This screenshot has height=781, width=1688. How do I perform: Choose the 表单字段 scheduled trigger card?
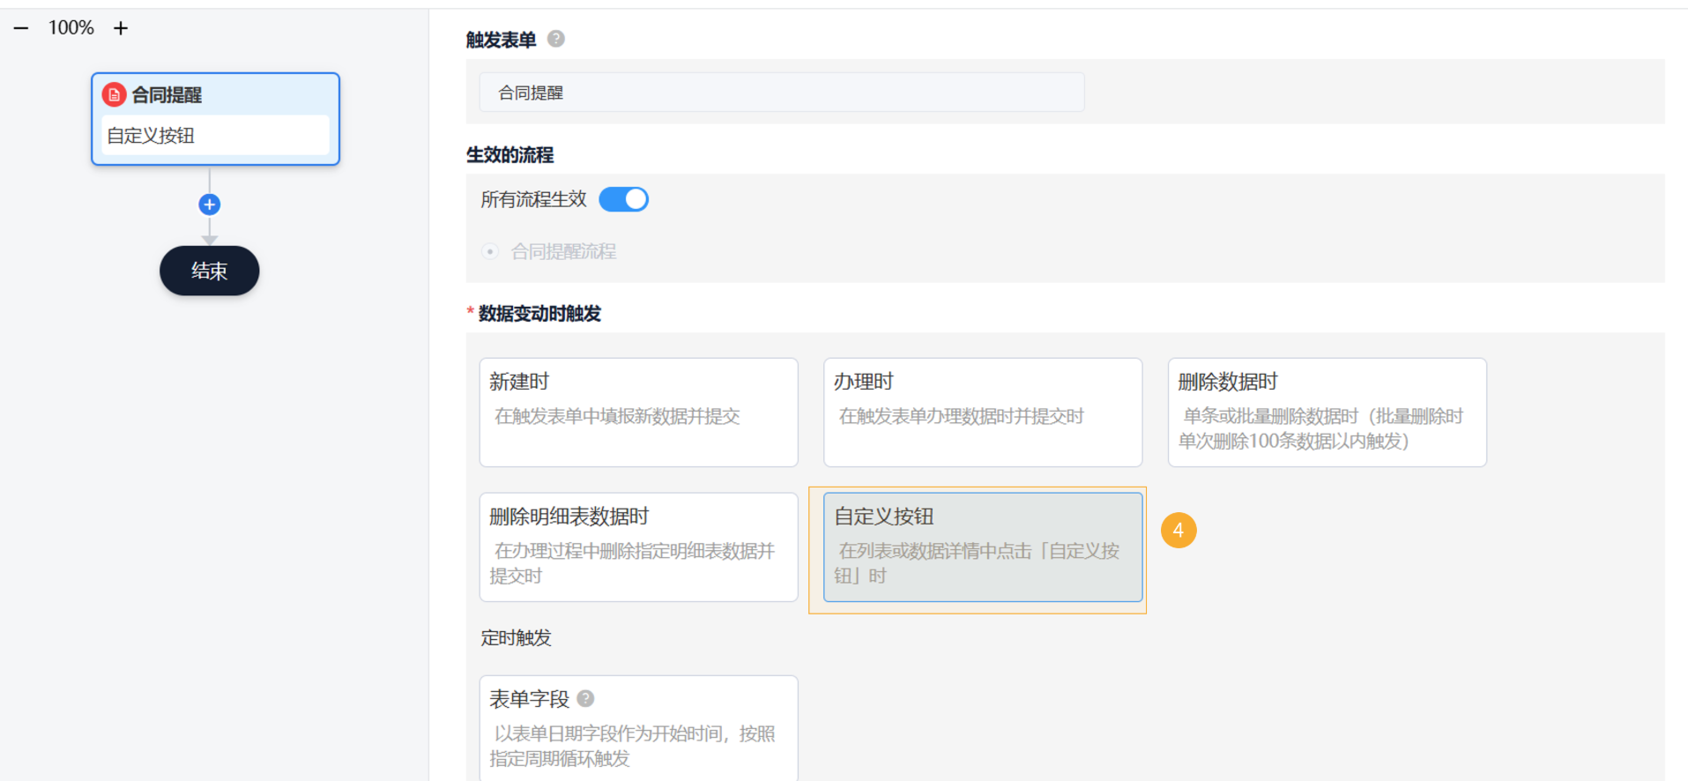[x=638, y=728]
